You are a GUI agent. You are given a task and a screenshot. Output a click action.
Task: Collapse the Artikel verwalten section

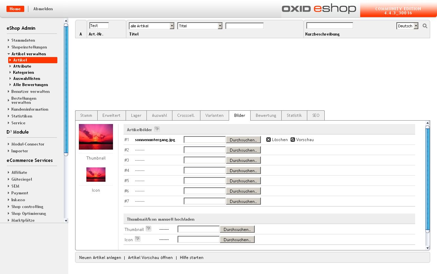(28, 54)
